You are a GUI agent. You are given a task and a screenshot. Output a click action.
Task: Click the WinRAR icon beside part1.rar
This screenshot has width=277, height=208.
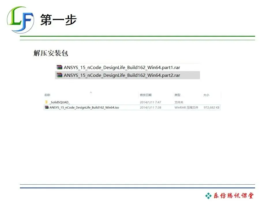point(59,67)
